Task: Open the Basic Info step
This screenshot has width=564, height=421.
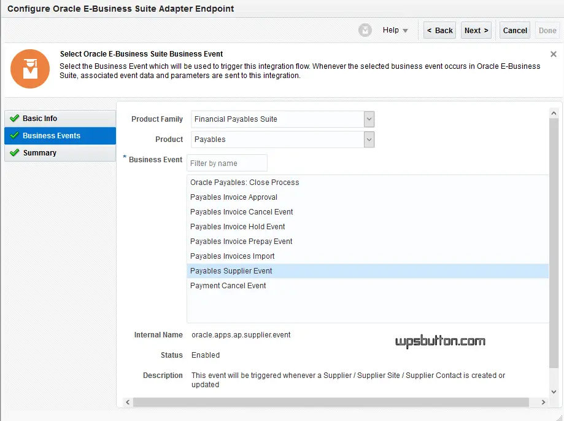Action: click(x=60, y=119)
